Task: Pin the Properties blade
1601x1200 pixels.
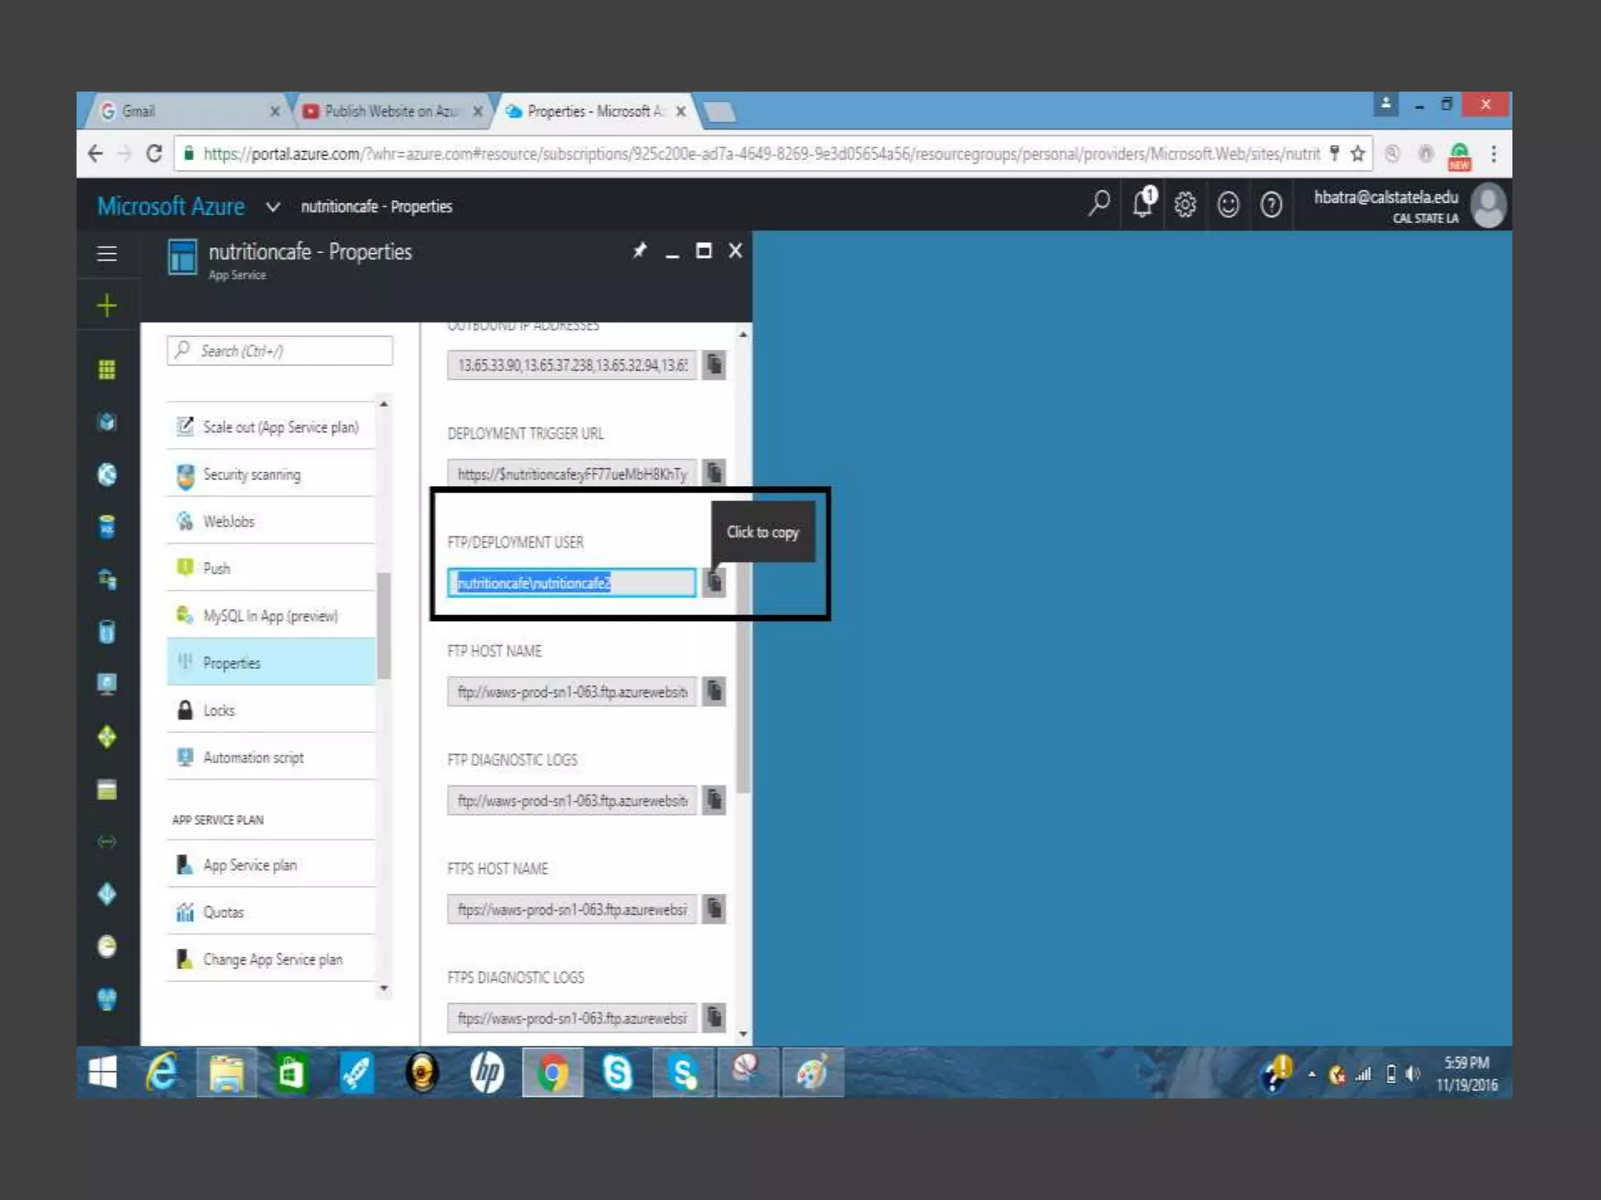Action: (x=639, y=251)
